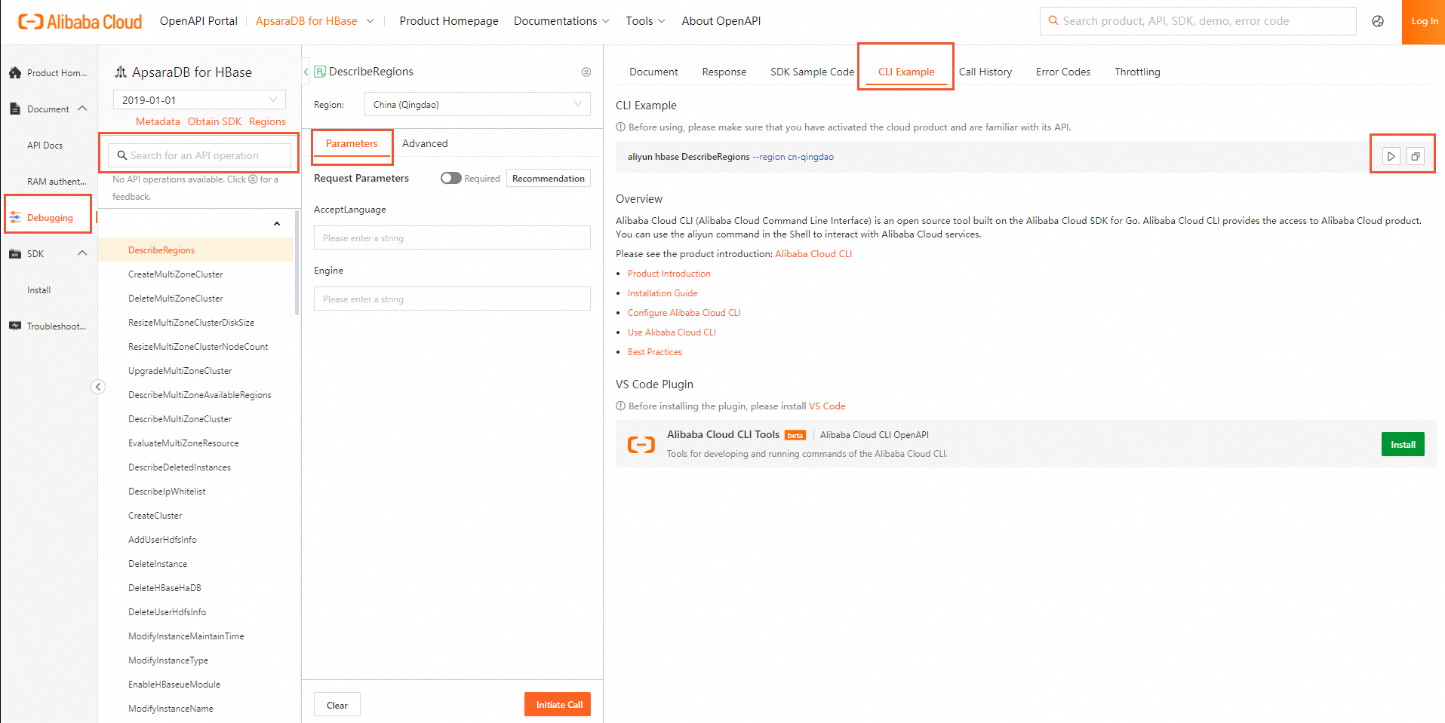
Task: Copy the CLI example command
Action: click(x=1416, y=156)
